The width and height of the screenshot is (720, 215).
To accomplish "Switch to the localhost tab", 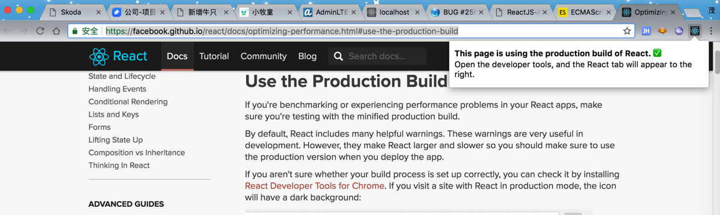I will point(394,12).
